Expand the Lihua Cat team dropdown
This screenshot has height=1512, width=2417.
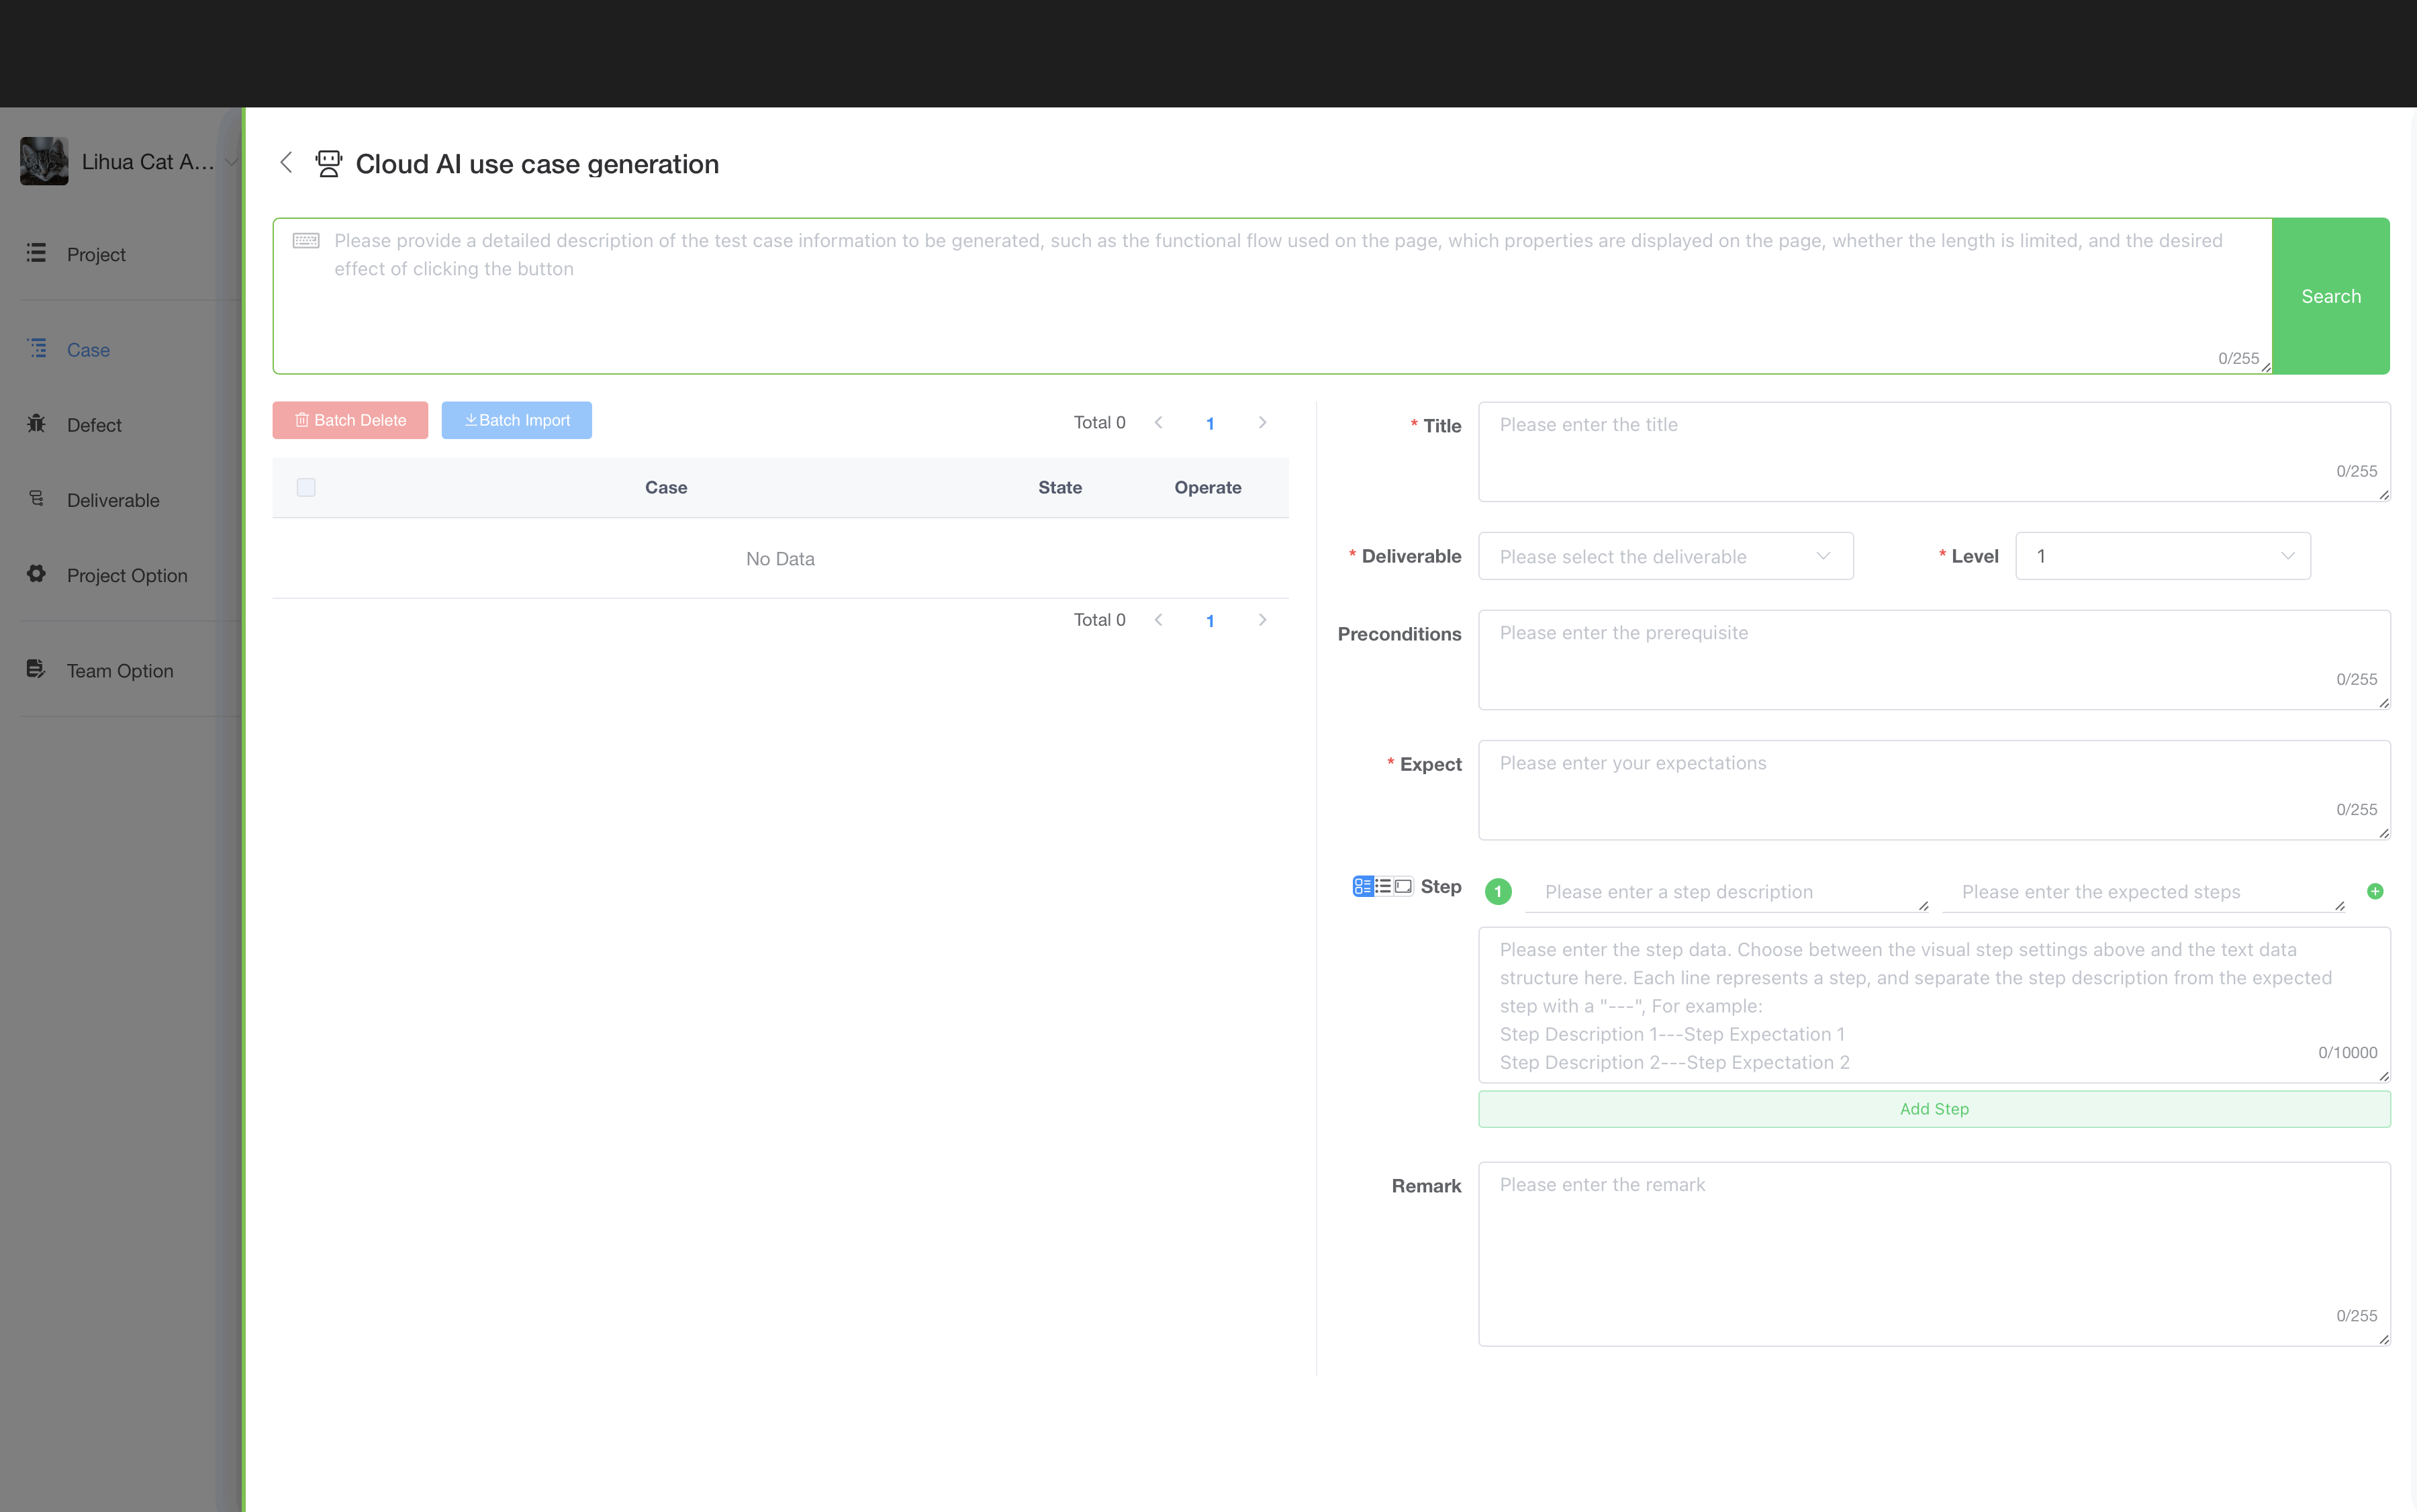click(231, 162)
